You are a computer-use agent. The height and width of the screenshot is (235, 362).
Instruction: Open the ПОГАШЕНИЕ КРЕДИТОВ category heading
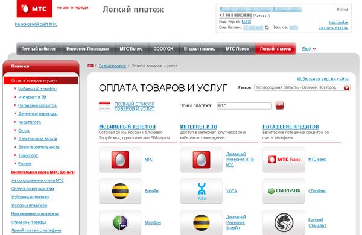(x=291, y=127)
